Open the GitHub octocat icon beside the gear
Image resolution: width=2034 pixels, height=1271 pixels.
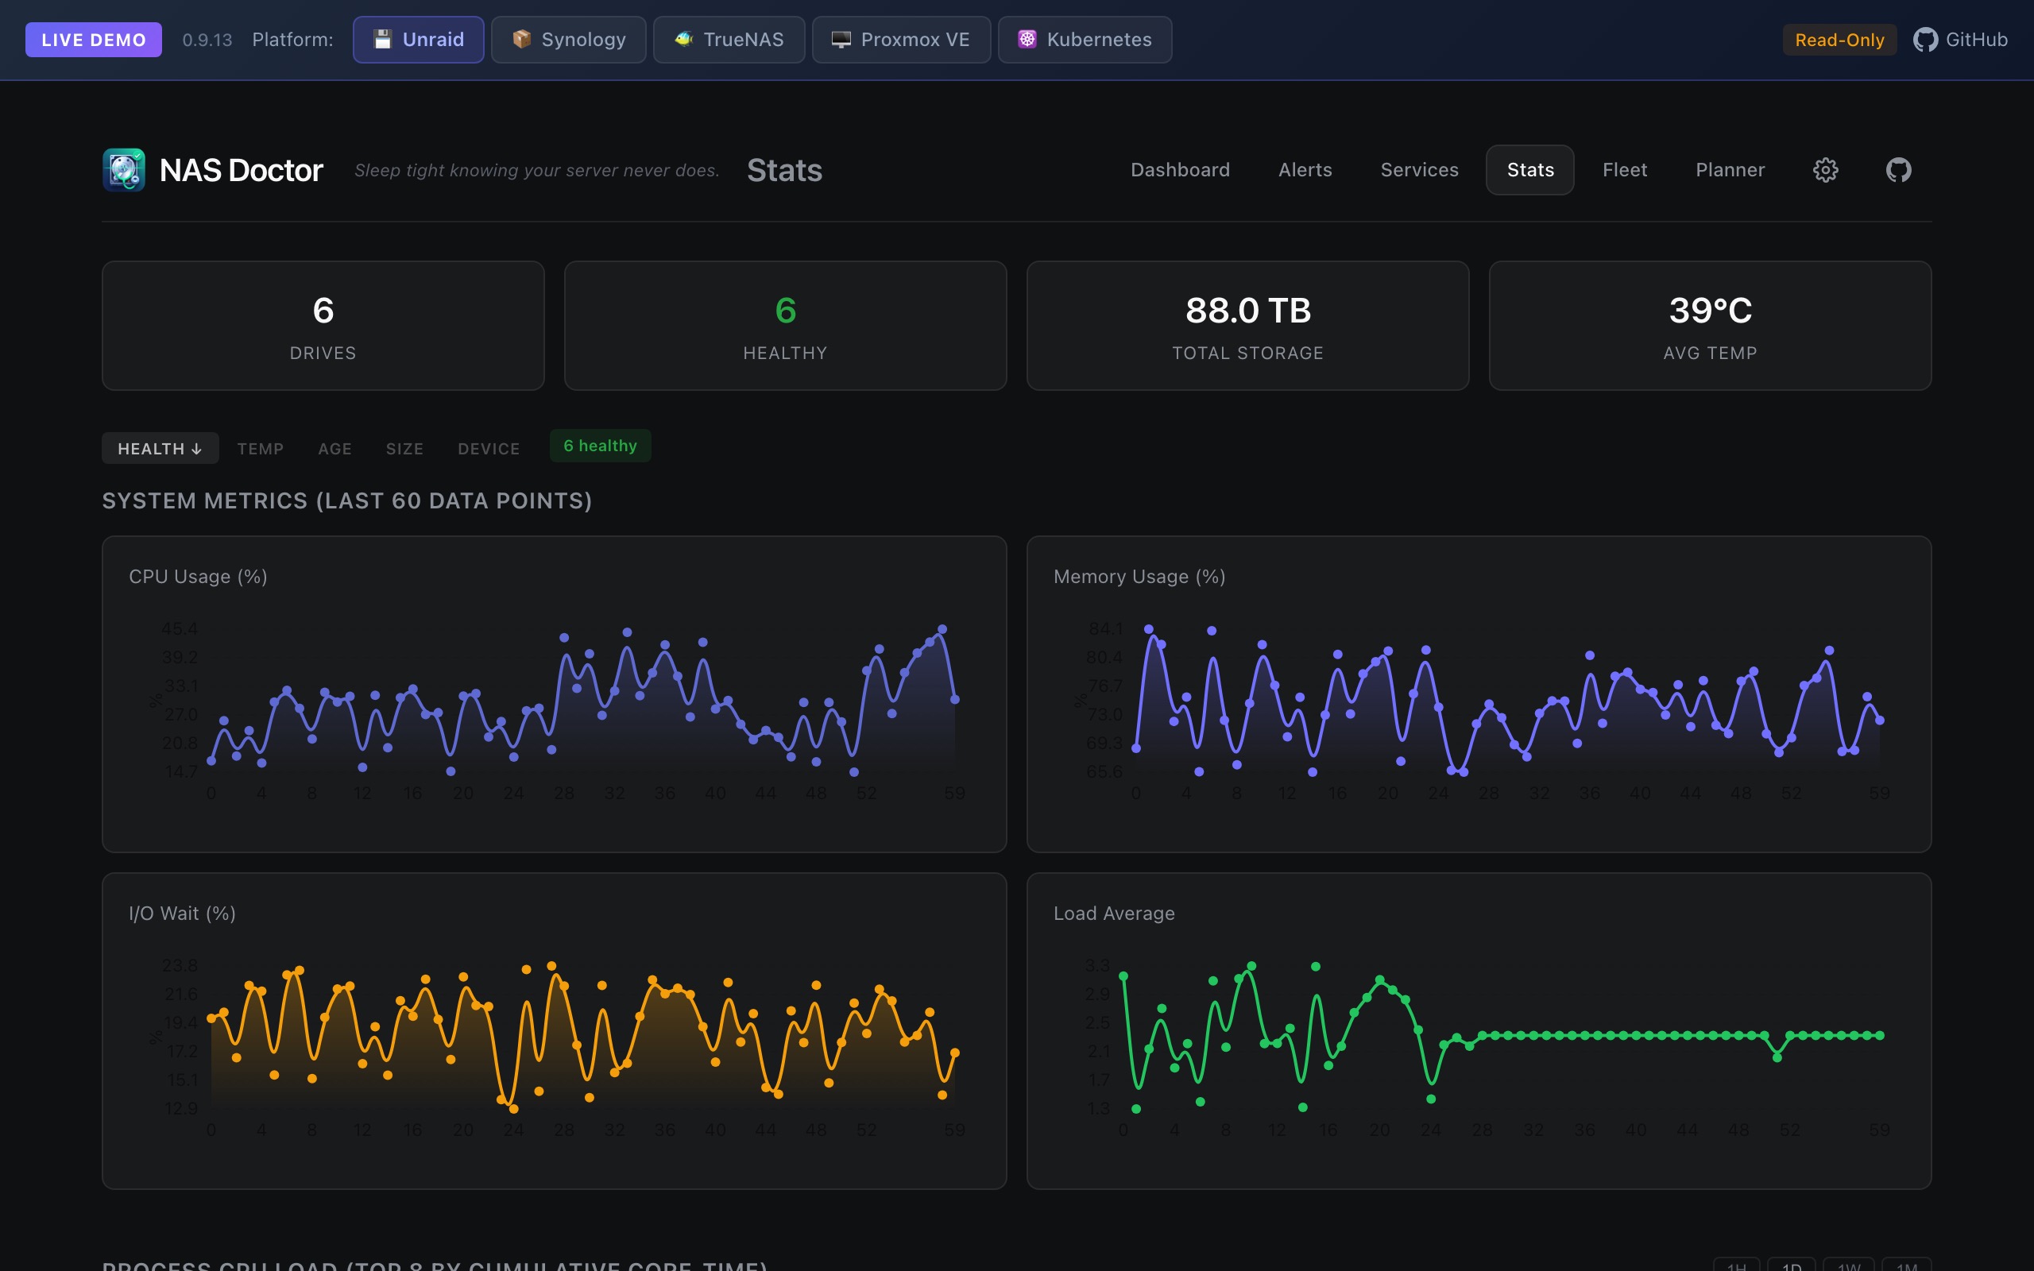tap(1899, 170)
